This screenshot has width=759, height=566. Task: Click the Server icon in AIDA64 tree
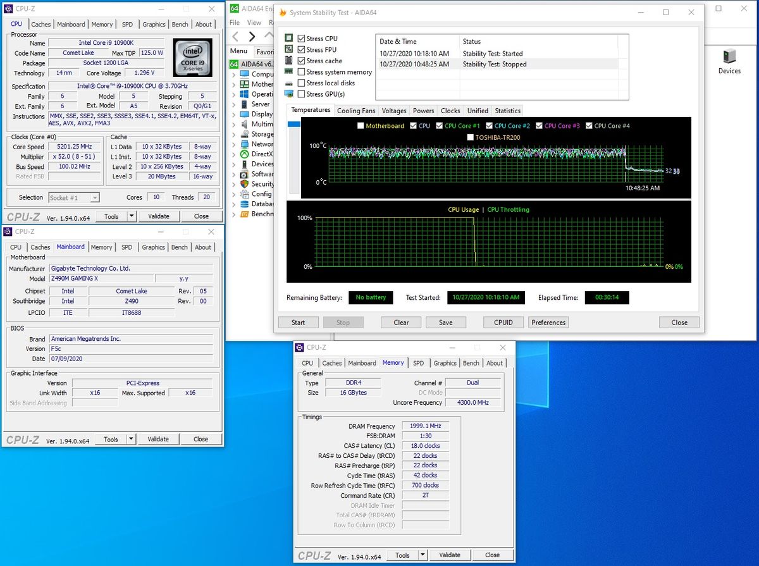245,104
